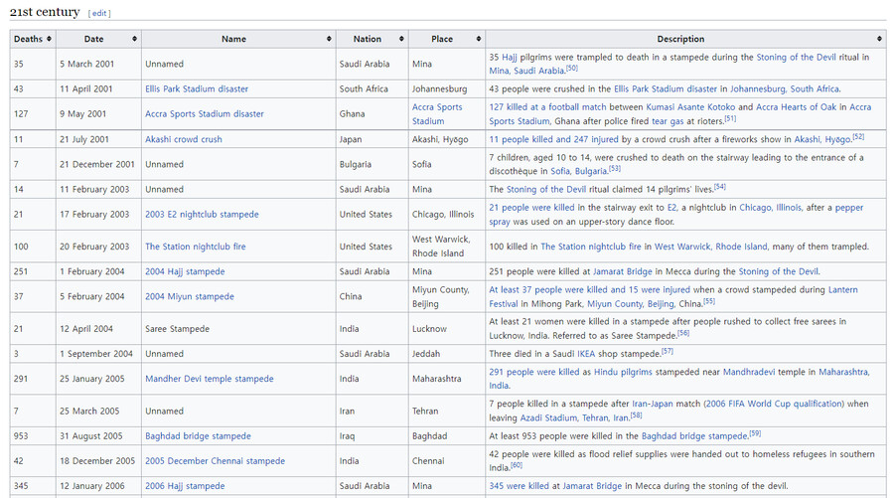This screenshot has width=894, height=498.
Task: Click sort arrows in Description column header
Action: 878,39
